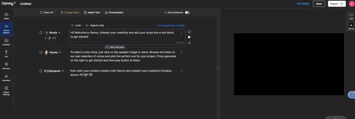Open the Media panel in sidebar

point(6,16)
